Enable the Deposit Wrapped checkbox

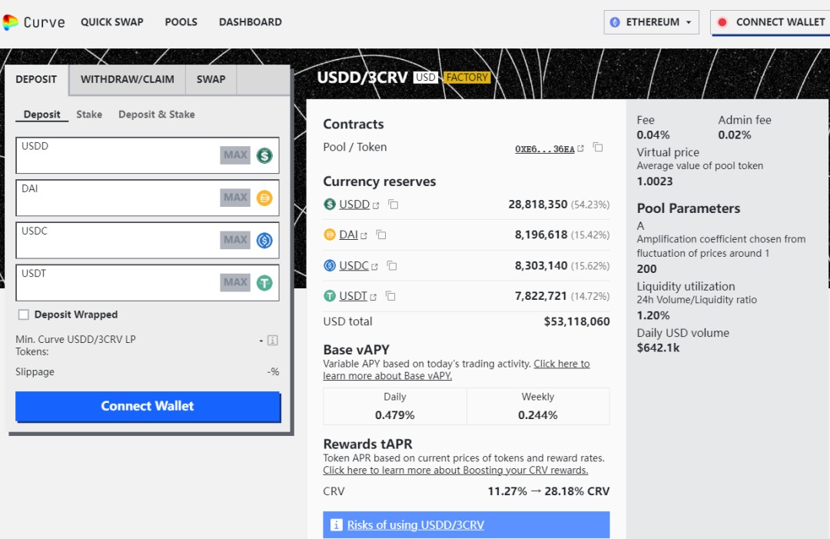pos(24,314)
